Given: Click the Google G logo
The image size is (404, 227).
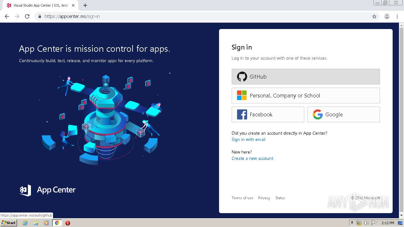Looking at the screenshot, I should point(318,114).
